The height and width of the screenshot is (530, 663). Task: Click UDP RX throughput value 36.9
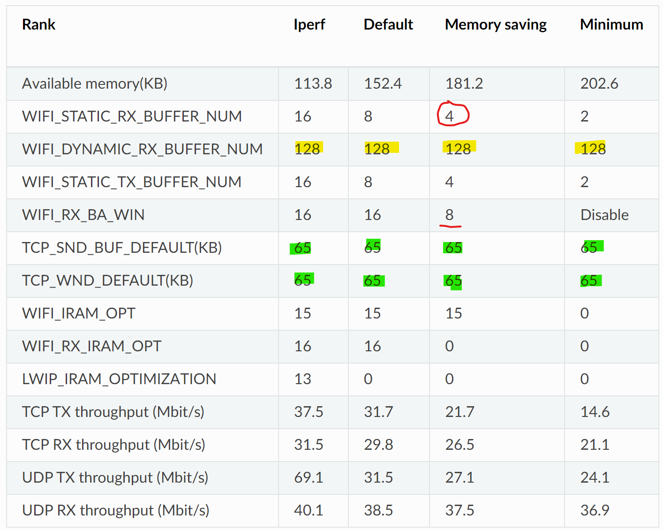[x=595, y=510]
